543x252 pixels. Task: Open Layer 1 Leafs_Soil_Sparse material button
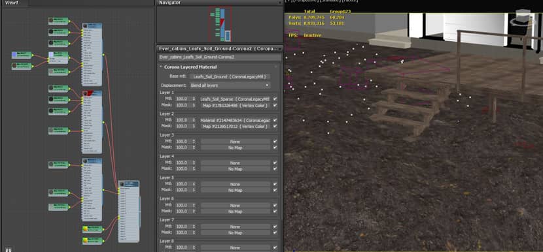(x=235, y=99)
